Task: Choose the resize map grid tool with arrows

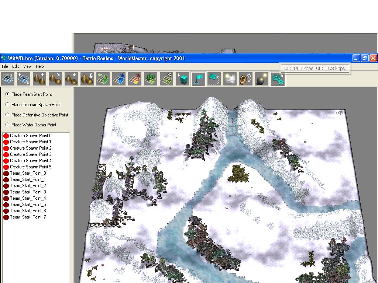Action: coord(24,79)
